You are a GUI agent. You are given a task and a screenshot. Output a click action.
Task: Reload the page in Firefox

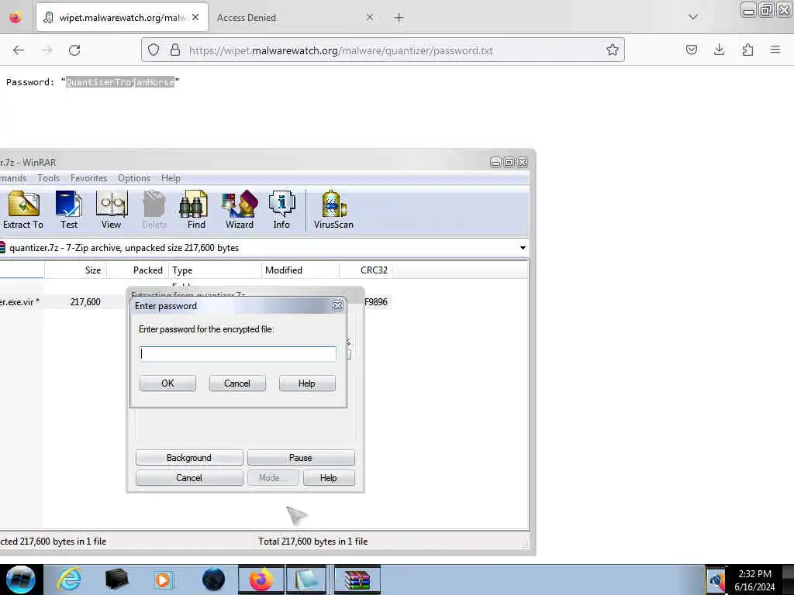pos(74,50)
